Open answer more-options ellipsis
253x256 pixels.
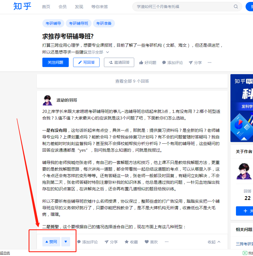167,242
